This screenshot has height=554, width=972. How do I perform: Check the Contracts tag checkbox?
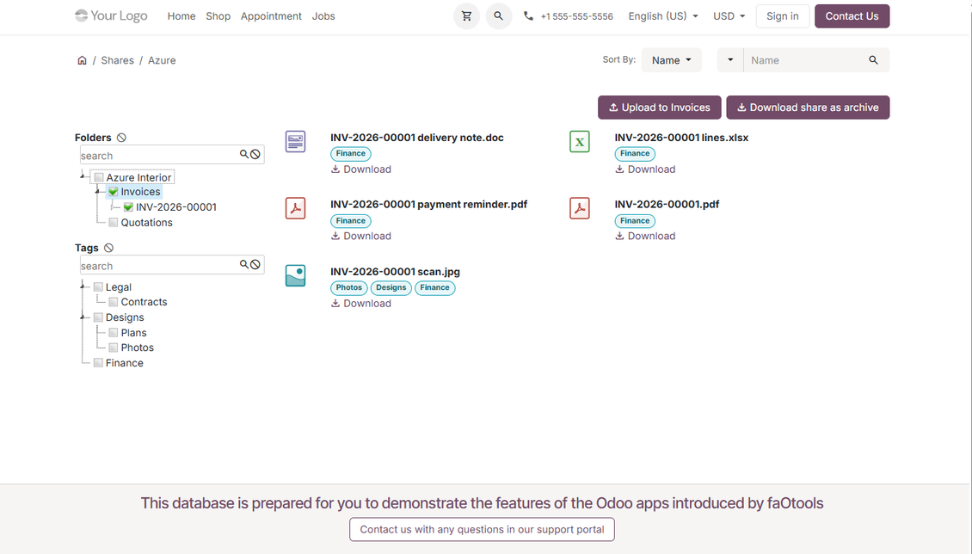pos(114,302)
